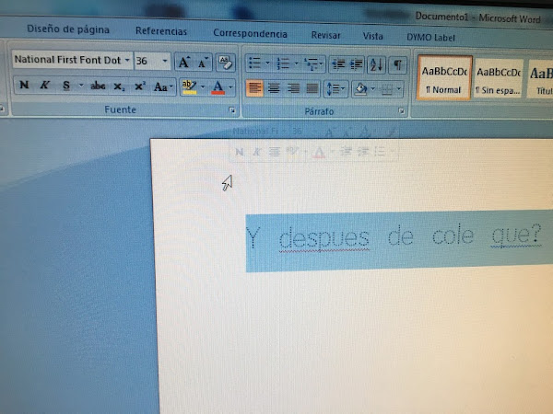The image size is (553, 414).
Task: Toggle italic (K) in mini toolbar
Action: pyautogui.click(x=256, y=152)
